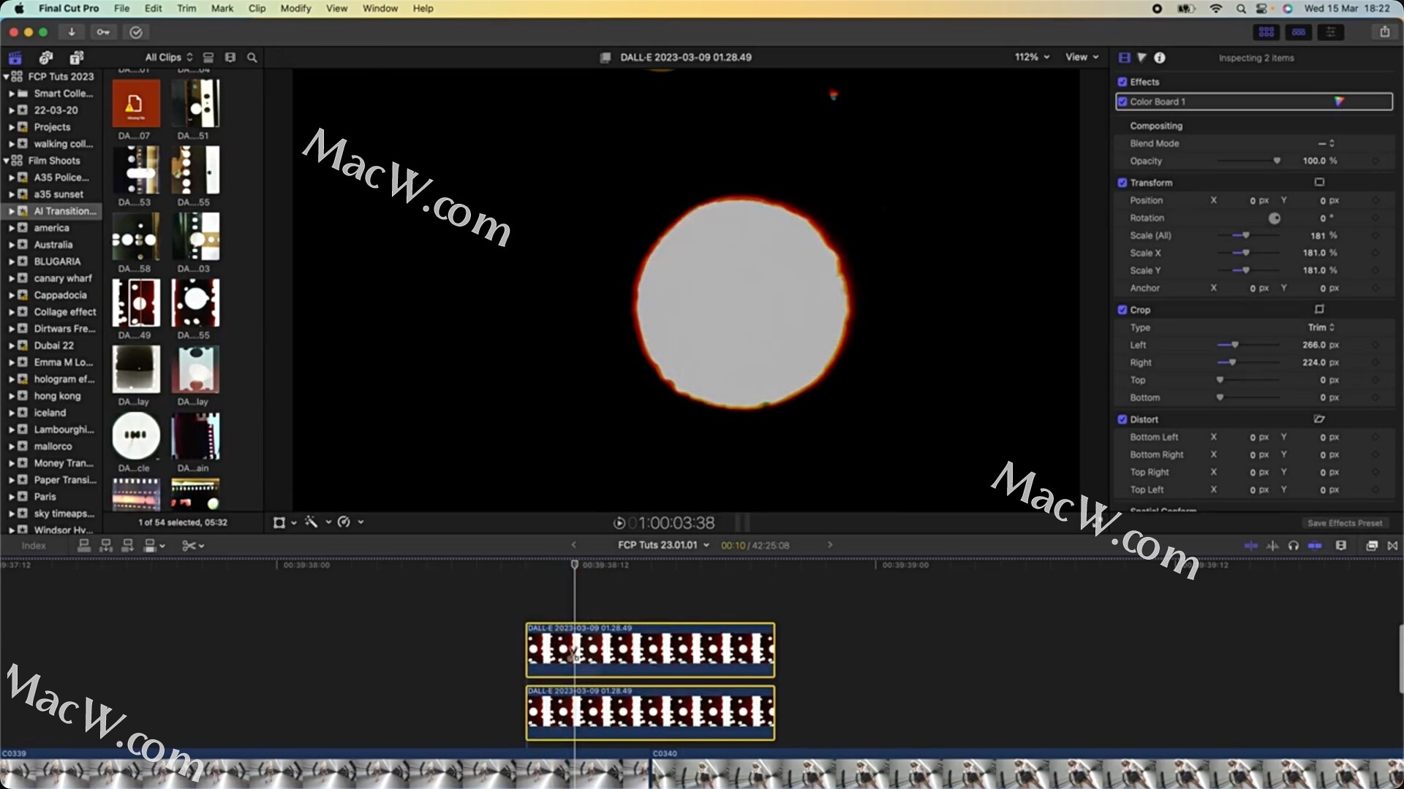1404x789 pixels.
Task: Open the Crop Type Trim dropdown
Action: pyautogui.click(x=1321, y=327)
